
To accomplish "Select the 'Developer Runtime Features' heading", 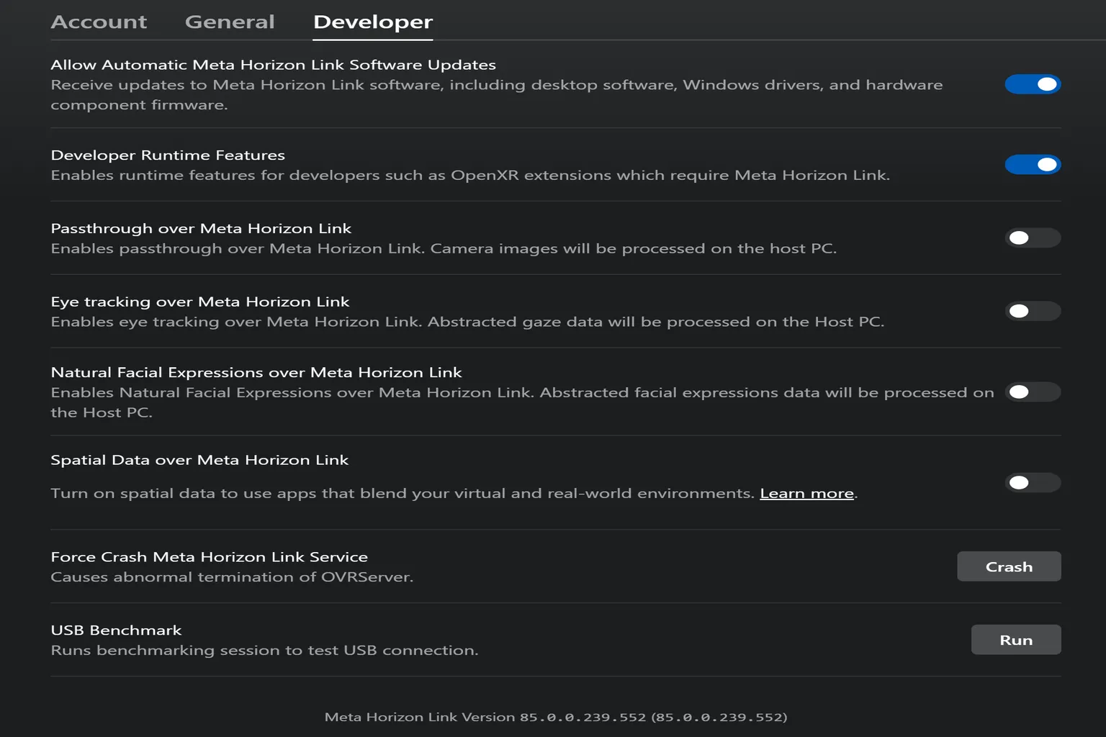I will (x=168, y=155).
